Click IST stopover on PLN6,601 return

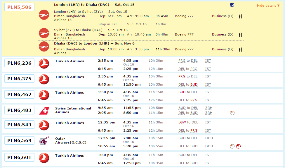208,163
